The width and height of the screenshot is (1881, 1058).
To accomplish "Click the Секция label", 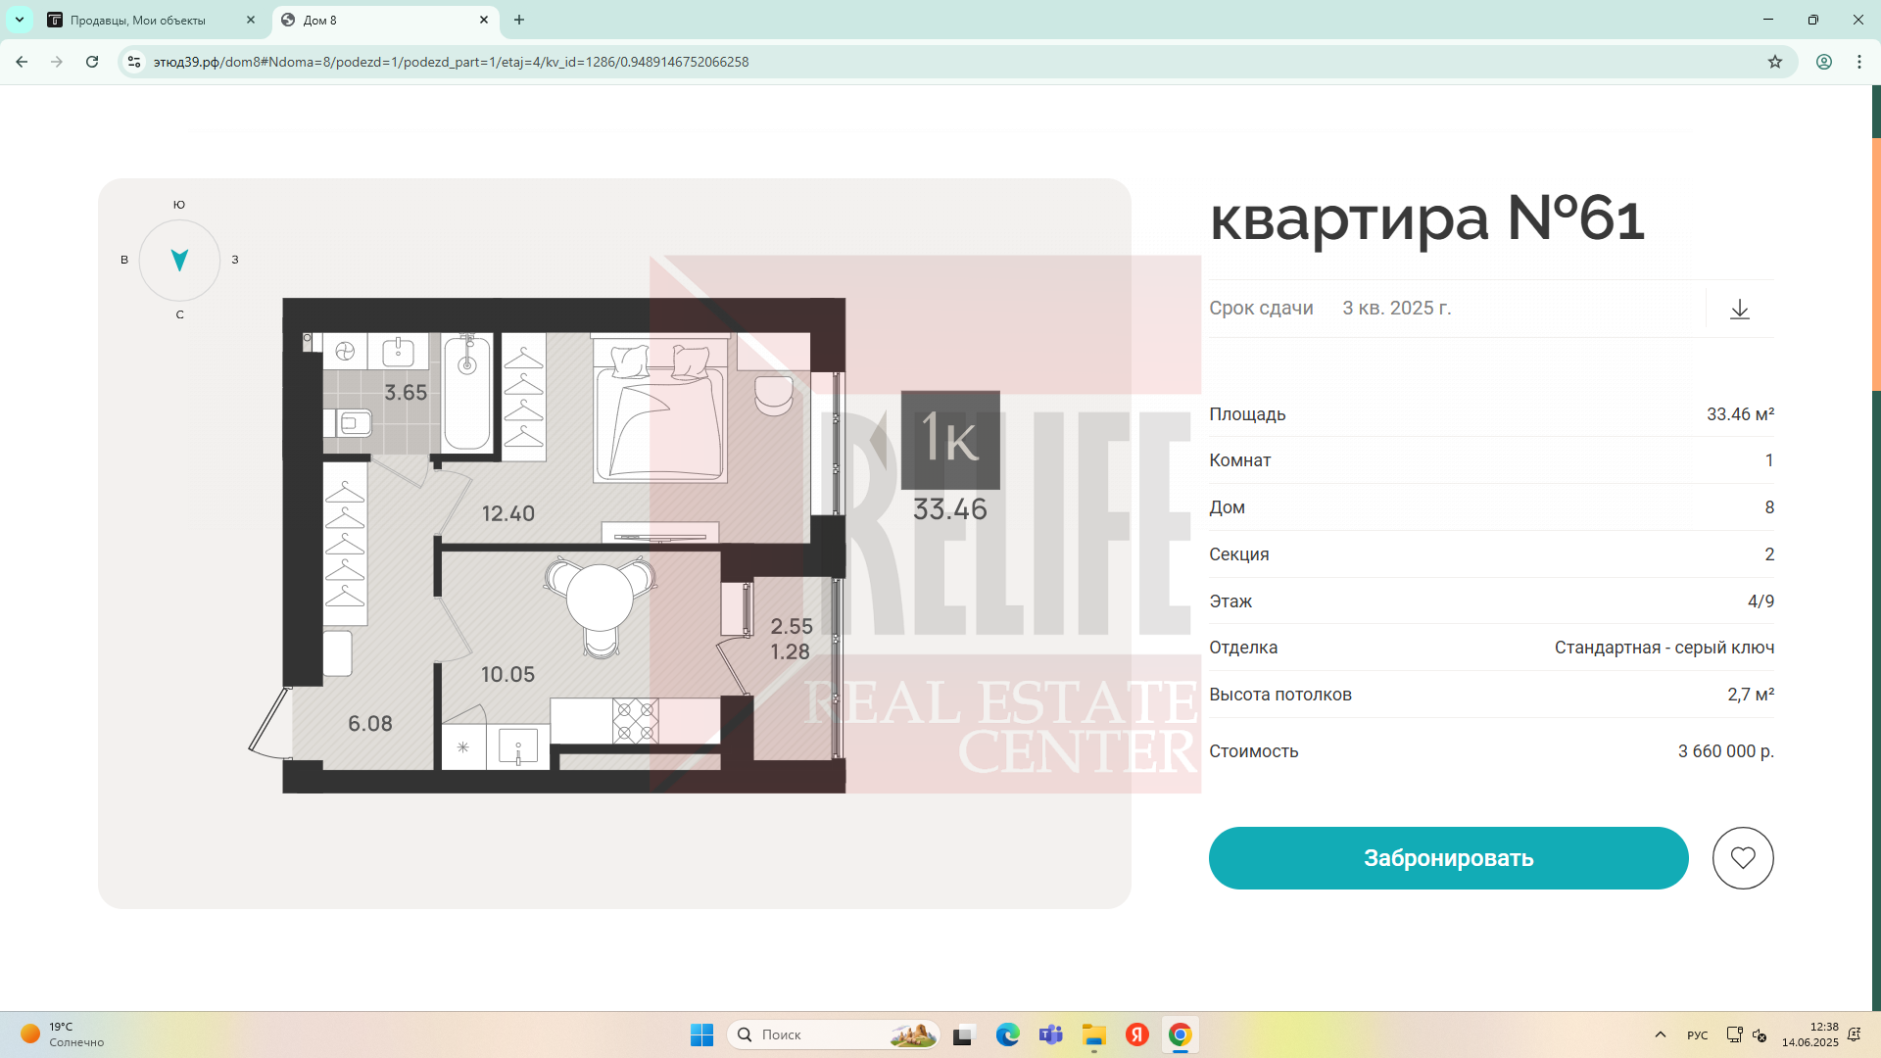I will [1238, 554].
